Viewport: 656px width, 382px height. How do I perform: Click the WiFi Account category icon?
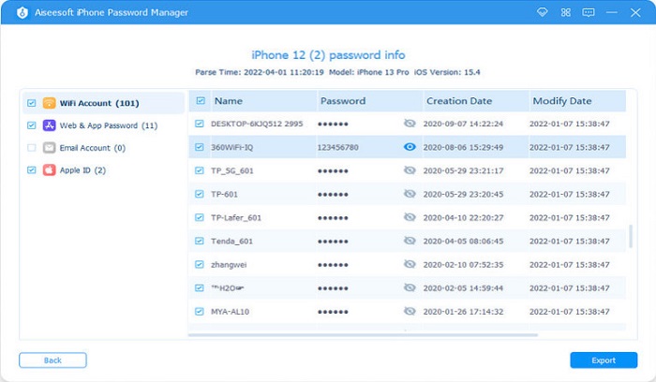point(50,103)
